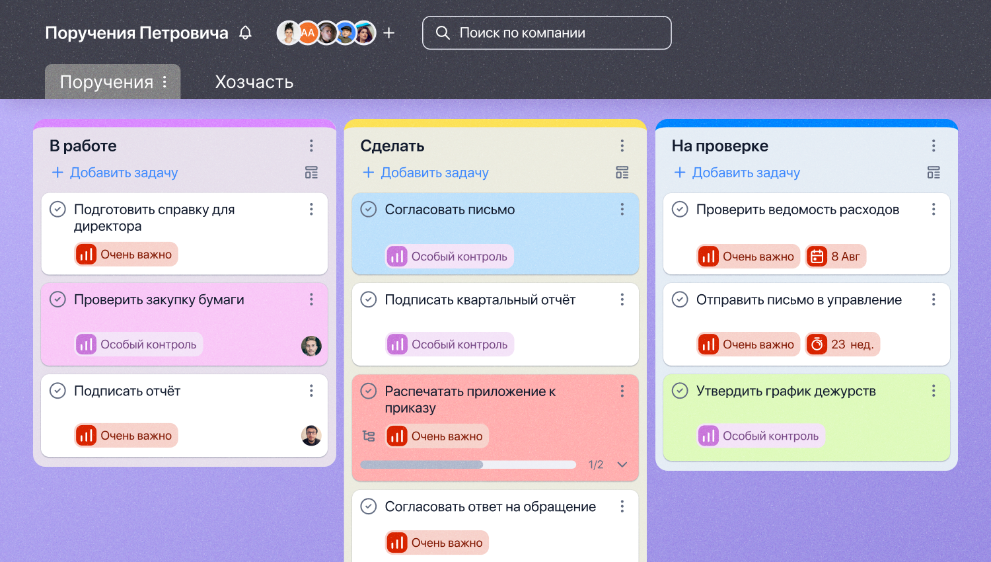This screenshot has height=562, width=991.
Task: Mark Проверить ведомость расходов as done
Action: 680,209
